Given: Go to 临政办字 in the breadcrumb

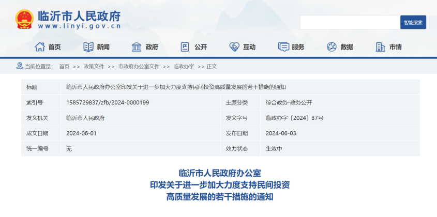Looking at the screenshot, I should point(184,67).
